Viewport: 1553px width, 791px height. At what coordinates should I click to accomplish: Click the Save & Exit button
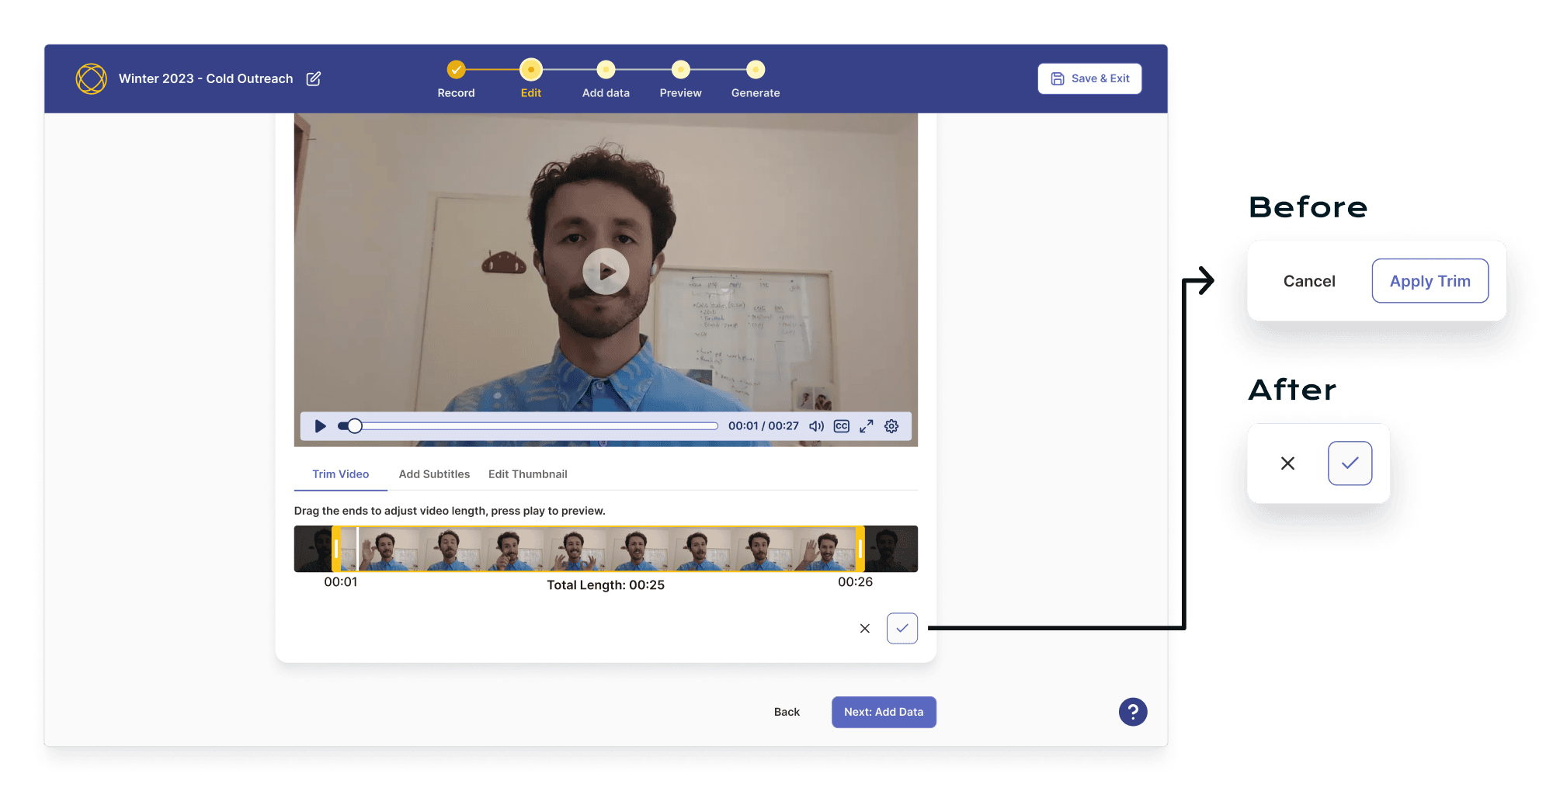(x=1089, y=78)
